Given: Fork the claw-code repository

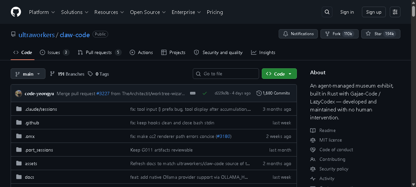Looking at the screenshot, I should click(x=339, y=34).
